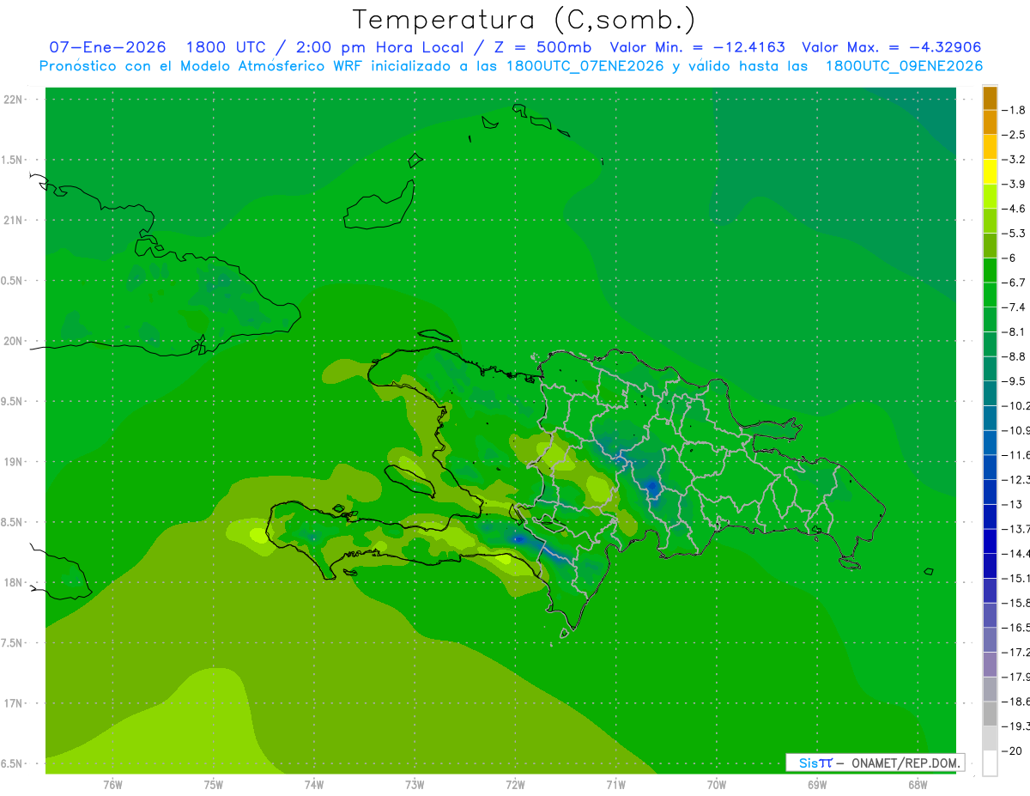Pick the purple colorbar segment between -17.2 and -17.9
The height and width of the screenshot is (796, 1030).
pos(990,665)
